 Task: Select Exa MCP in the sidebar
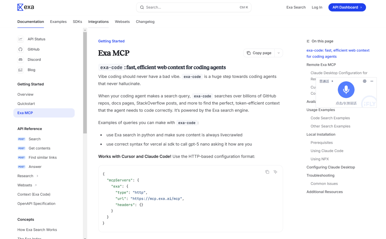(x=44, y=113)
